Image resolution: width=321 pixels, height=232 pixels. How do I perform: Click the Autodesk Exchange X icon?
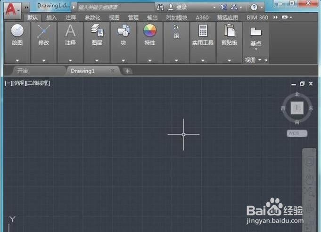[x=223, y=8]
